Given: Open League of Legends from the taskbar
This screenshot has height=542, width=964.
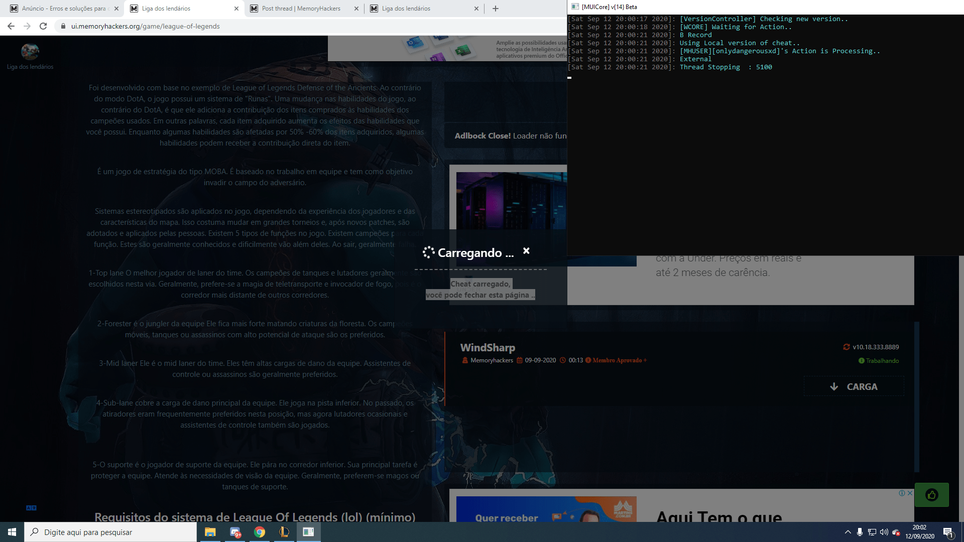Looking at the screenshot, I should coord(284,532).
